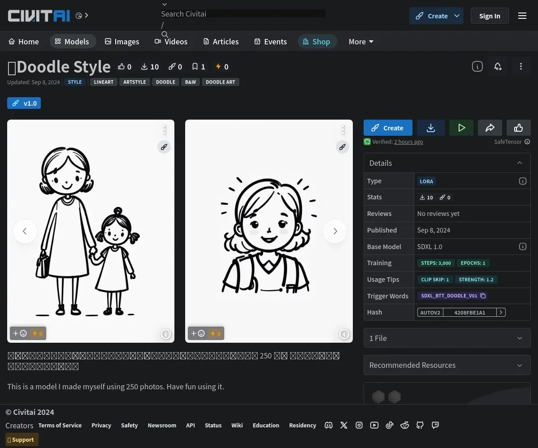Open the Residency footer link

pyautogui.click(x=303, y=425)
